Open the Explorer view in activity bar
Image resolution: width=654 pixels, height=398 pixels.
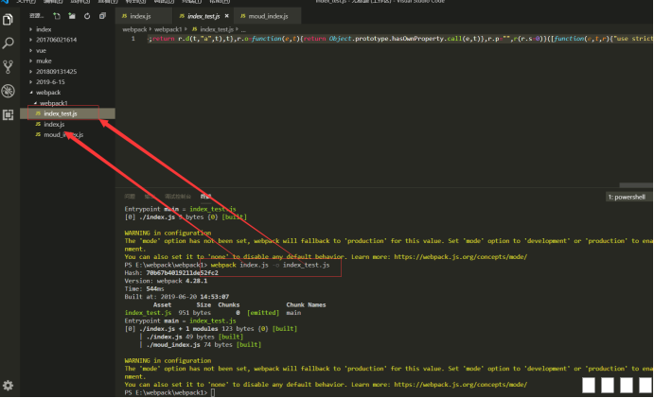point(9,19)
